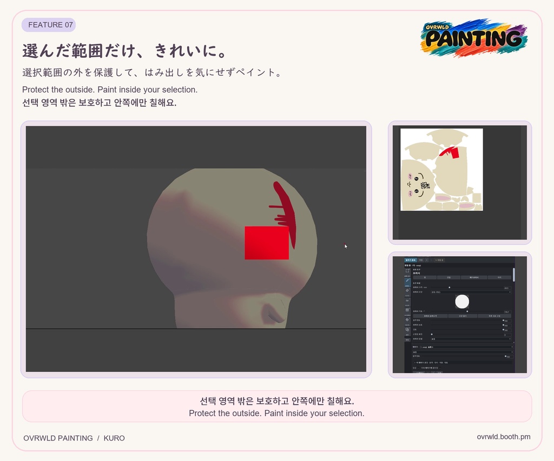Click the white circular brush preview
This screenshot has height=461, width=554.
coord(462,302)
